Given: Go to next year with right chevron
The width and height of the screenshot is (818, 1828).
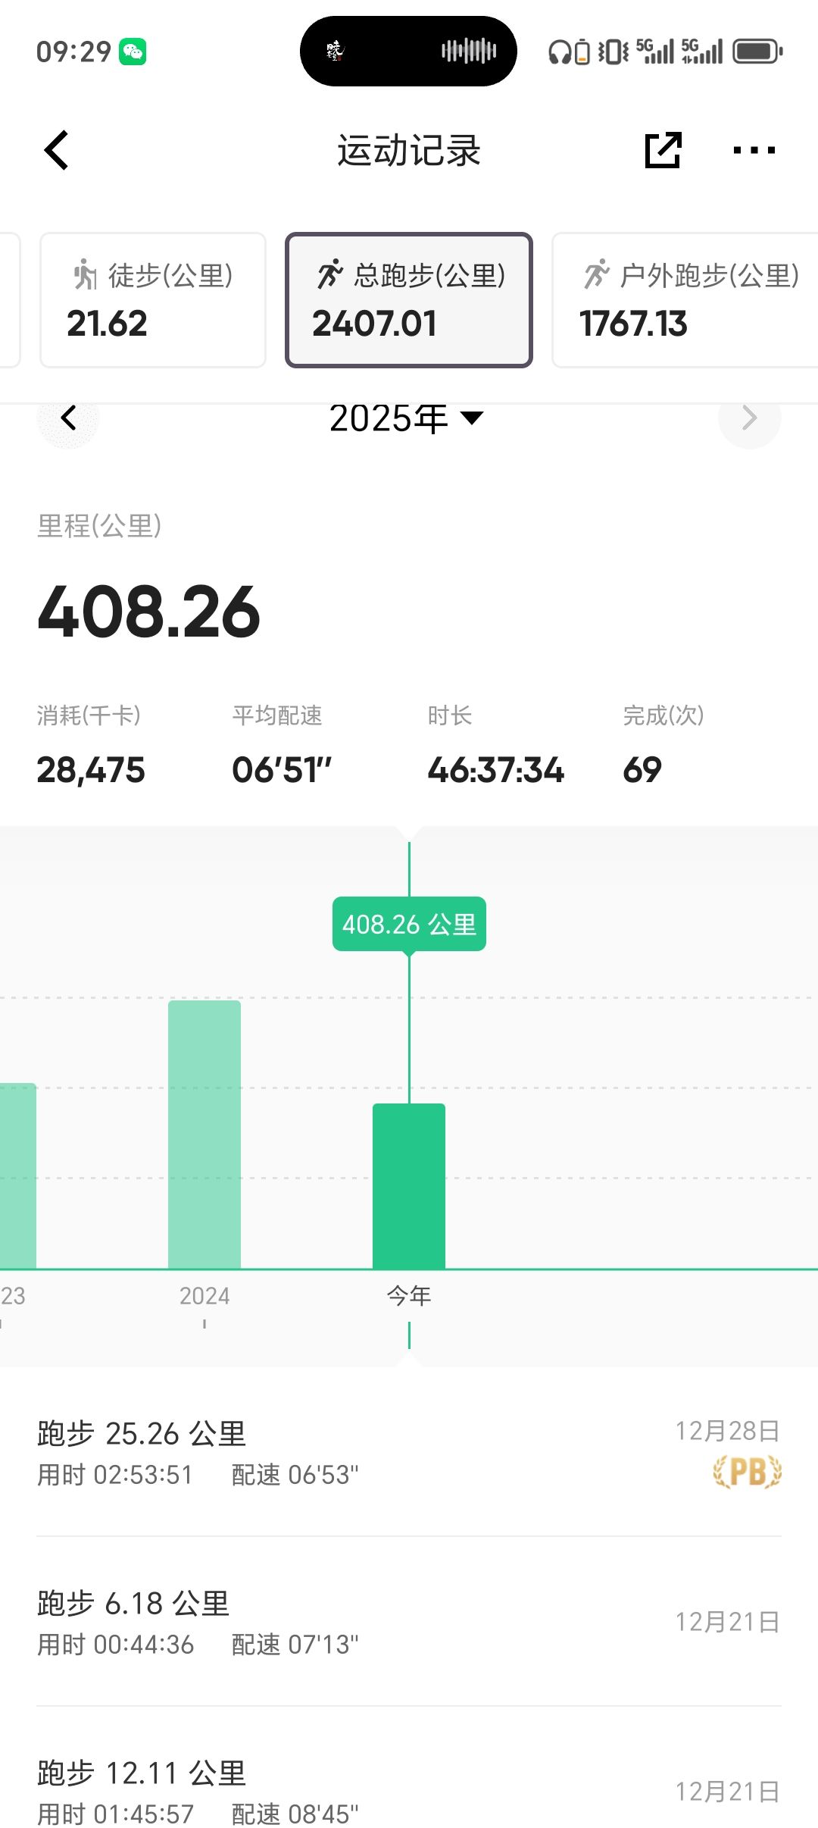Looking at the screenshot, I should pyautogui.click(x=749, y=418).
